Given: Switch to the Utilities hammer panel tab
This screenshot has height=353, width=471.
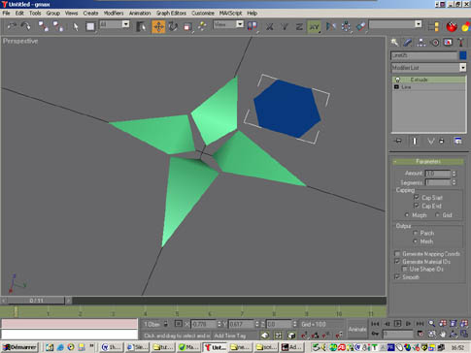Looking at the screenshot, I should click(x=460, y=43).
